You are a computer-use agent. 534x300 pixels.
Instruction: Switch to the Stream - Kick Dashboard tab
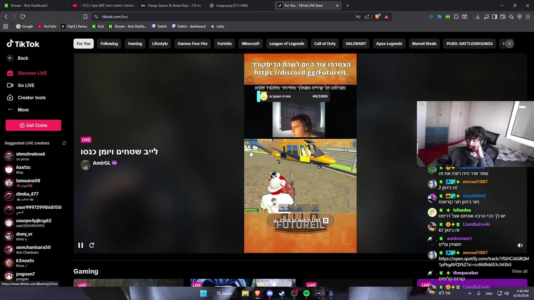click(33, 5)
